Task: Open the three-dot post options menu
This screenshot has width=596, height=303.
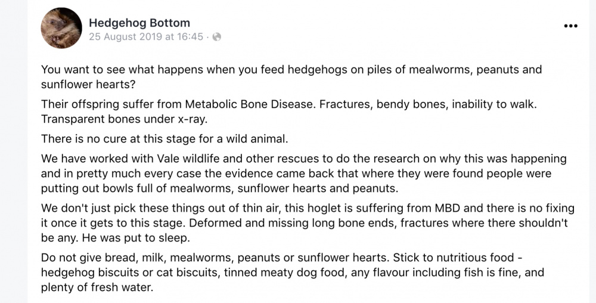Action: click(x=570, y=26)
